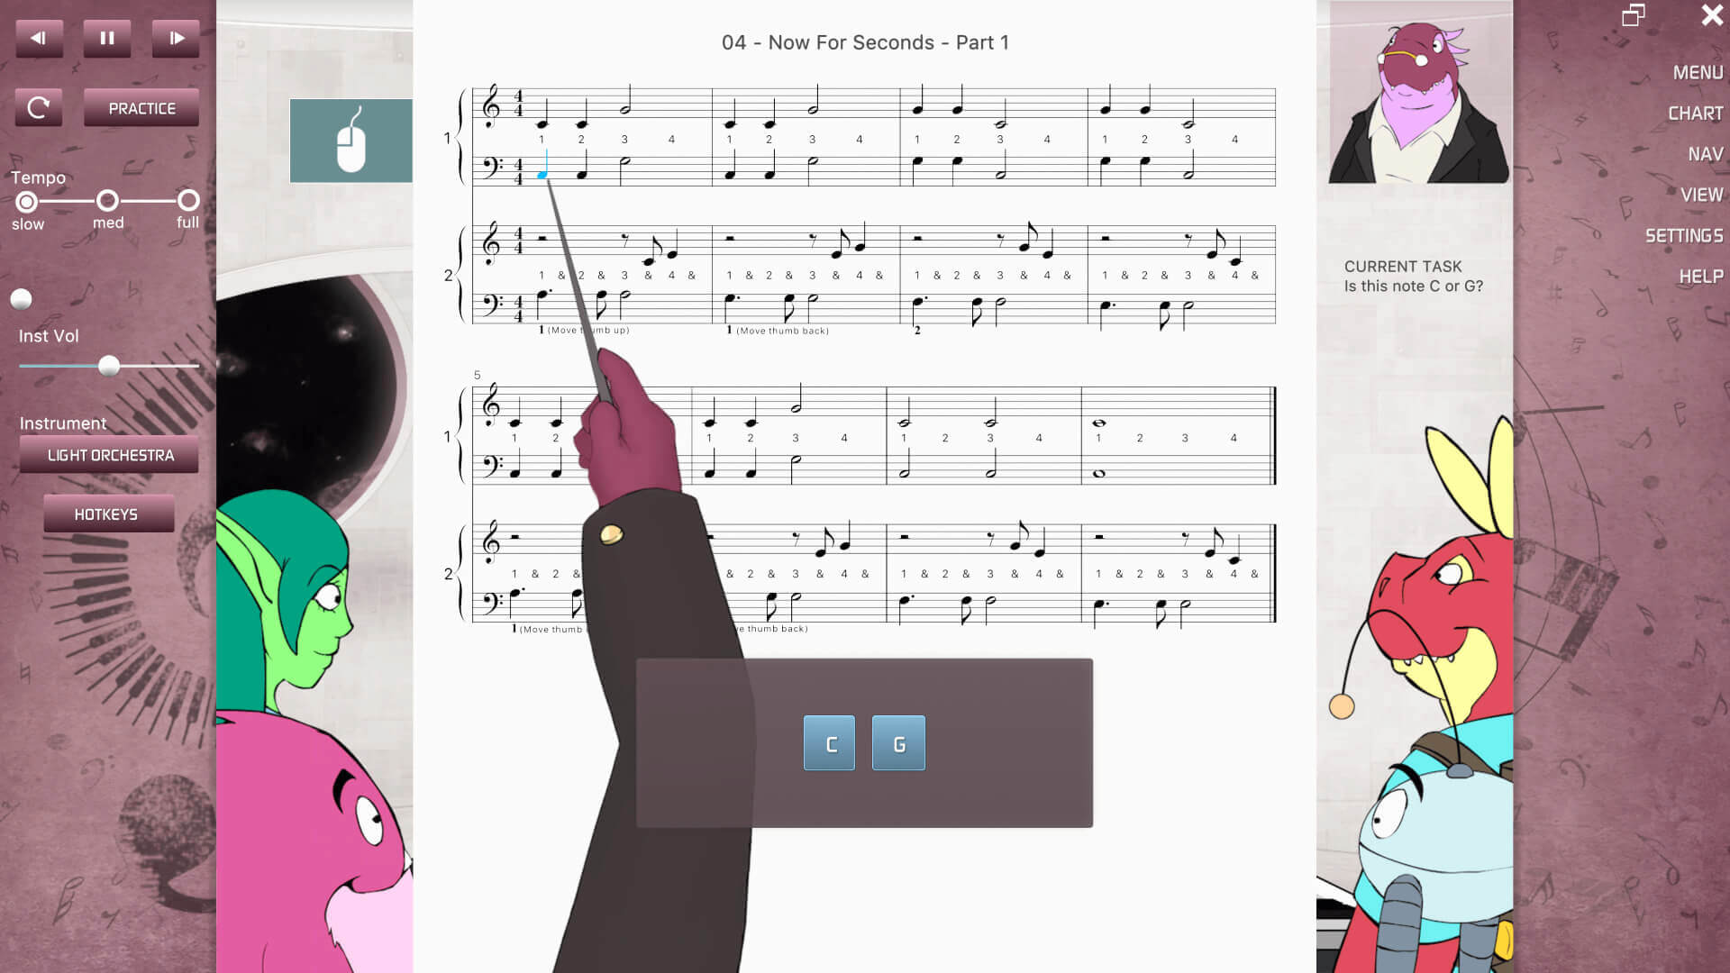The height and width of the screenshot is (973, 1730).
Task: Click the PRACTICE mode button
Action: [x=141, y=108]
